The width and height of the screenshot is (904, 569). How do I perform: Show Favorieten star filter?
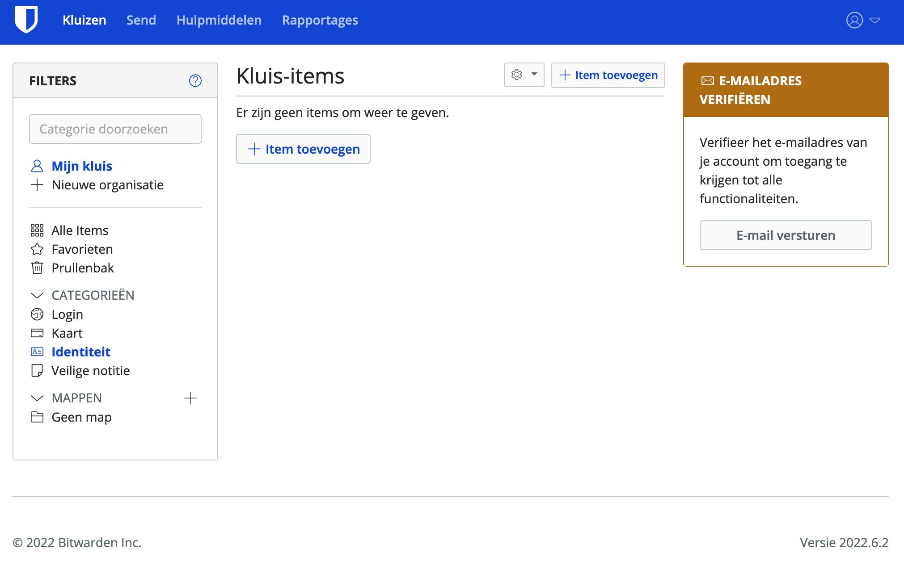point(82,249)
